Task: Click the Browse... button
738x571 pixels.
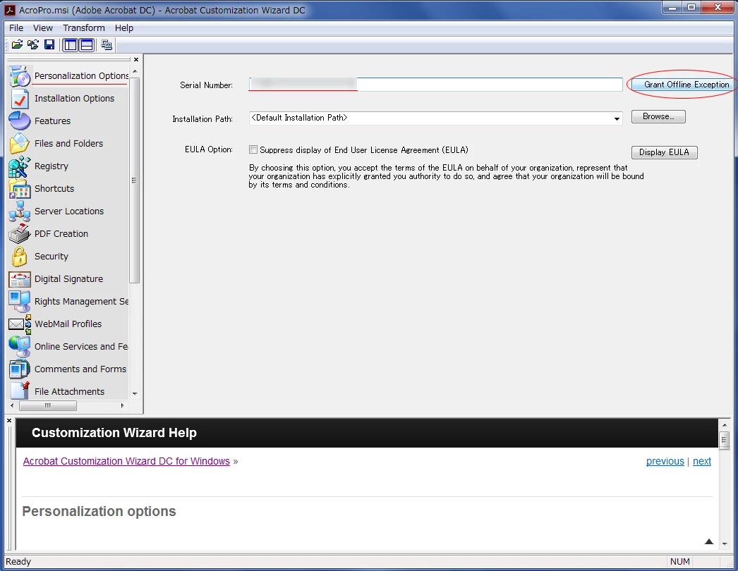Action: pyautogui.click(x=658, y=116)
